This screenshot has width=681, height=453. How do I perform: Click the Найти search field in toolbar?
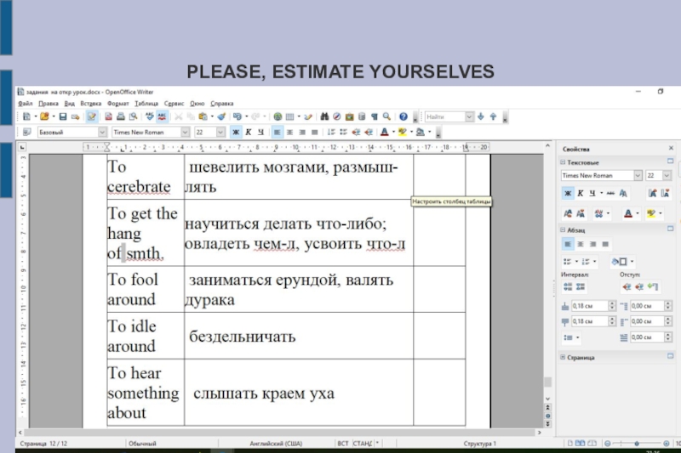[x=444, y=116]
